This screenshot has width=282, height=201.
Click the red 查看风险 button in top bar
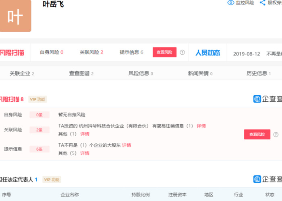164,52
